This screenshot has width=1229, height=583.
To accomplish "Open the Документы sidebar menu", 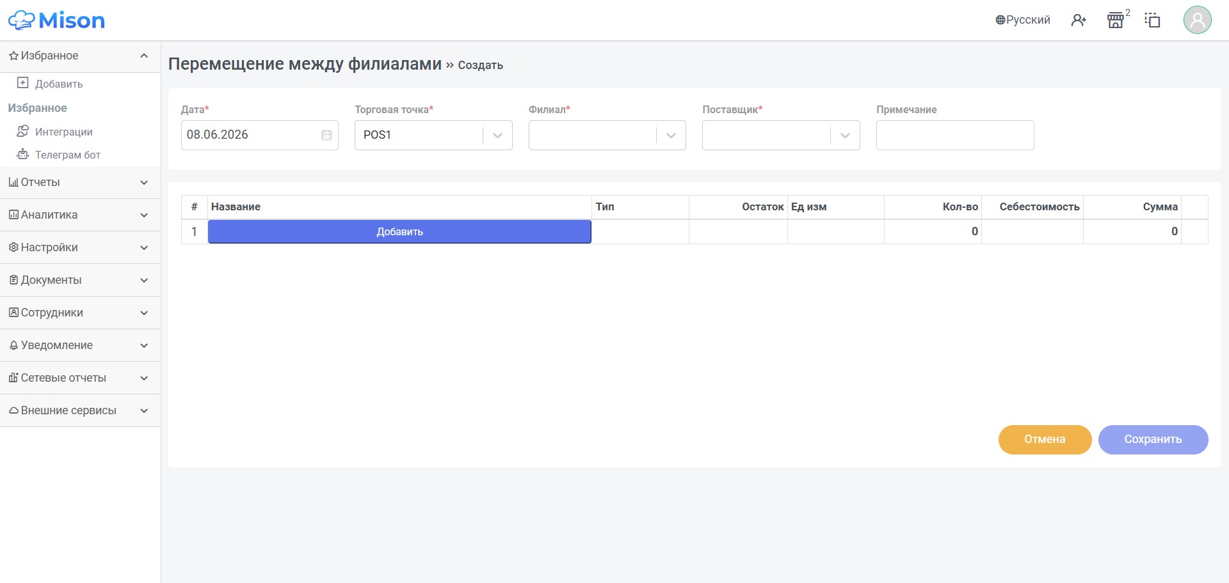I will 80,280.
